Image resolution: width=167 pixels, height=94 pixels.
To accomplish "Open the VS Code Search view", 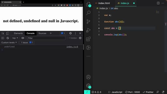I will coord(88,13).
